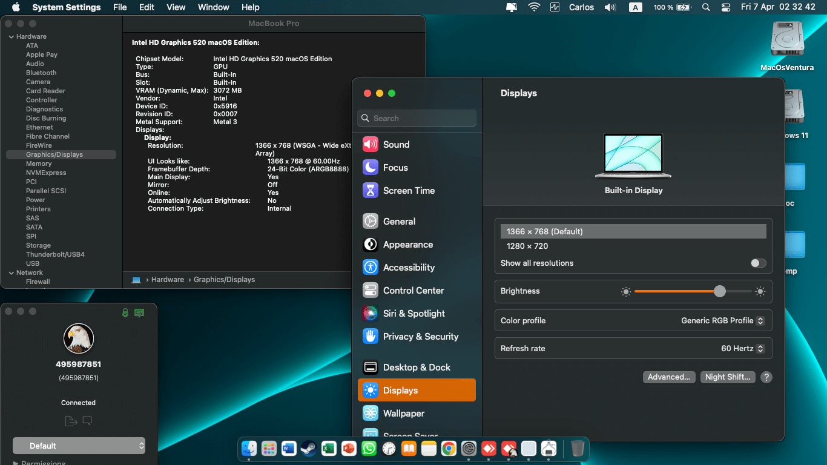Select the 1366 × 768 (Default) resolution
The width and height of the screenshot is (827, 465).
point(633,232)
